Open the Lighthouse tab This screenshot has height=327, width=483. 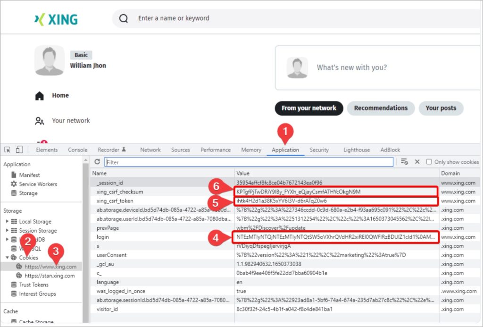pos(357,150)
